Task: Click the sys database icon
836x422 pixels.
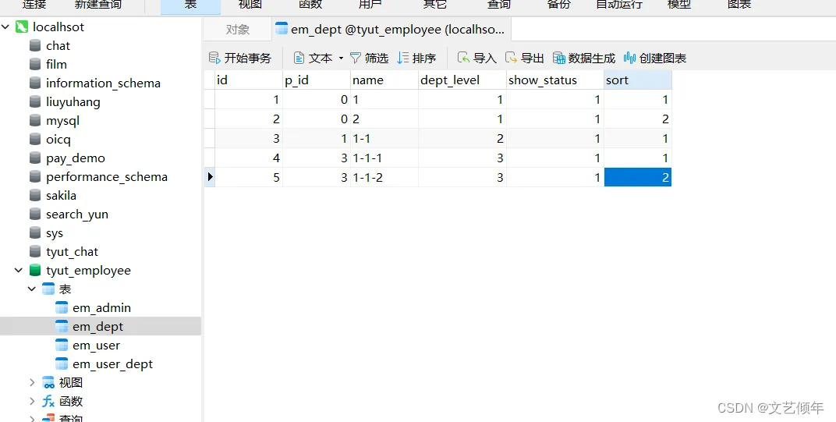Action: click(35, 233)
